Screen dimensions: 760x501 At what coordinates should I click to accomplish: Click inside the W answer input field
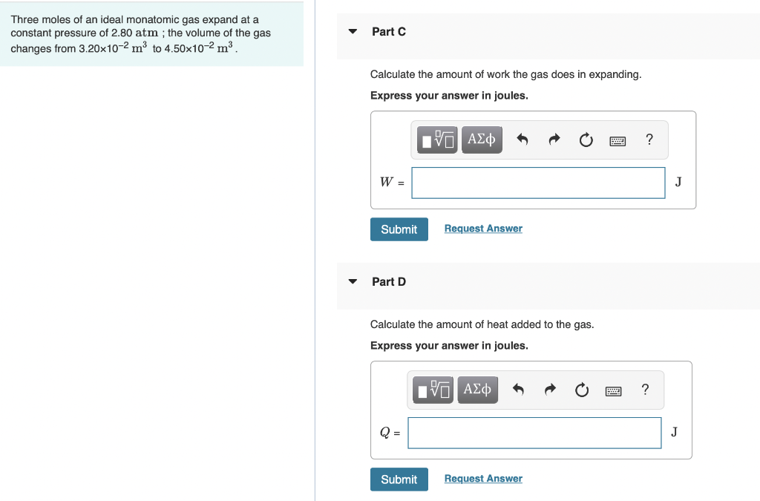[538, 183]
